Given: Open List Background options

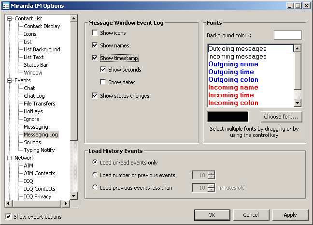Looking at the screenshot, I should click(x=42, y=49).
